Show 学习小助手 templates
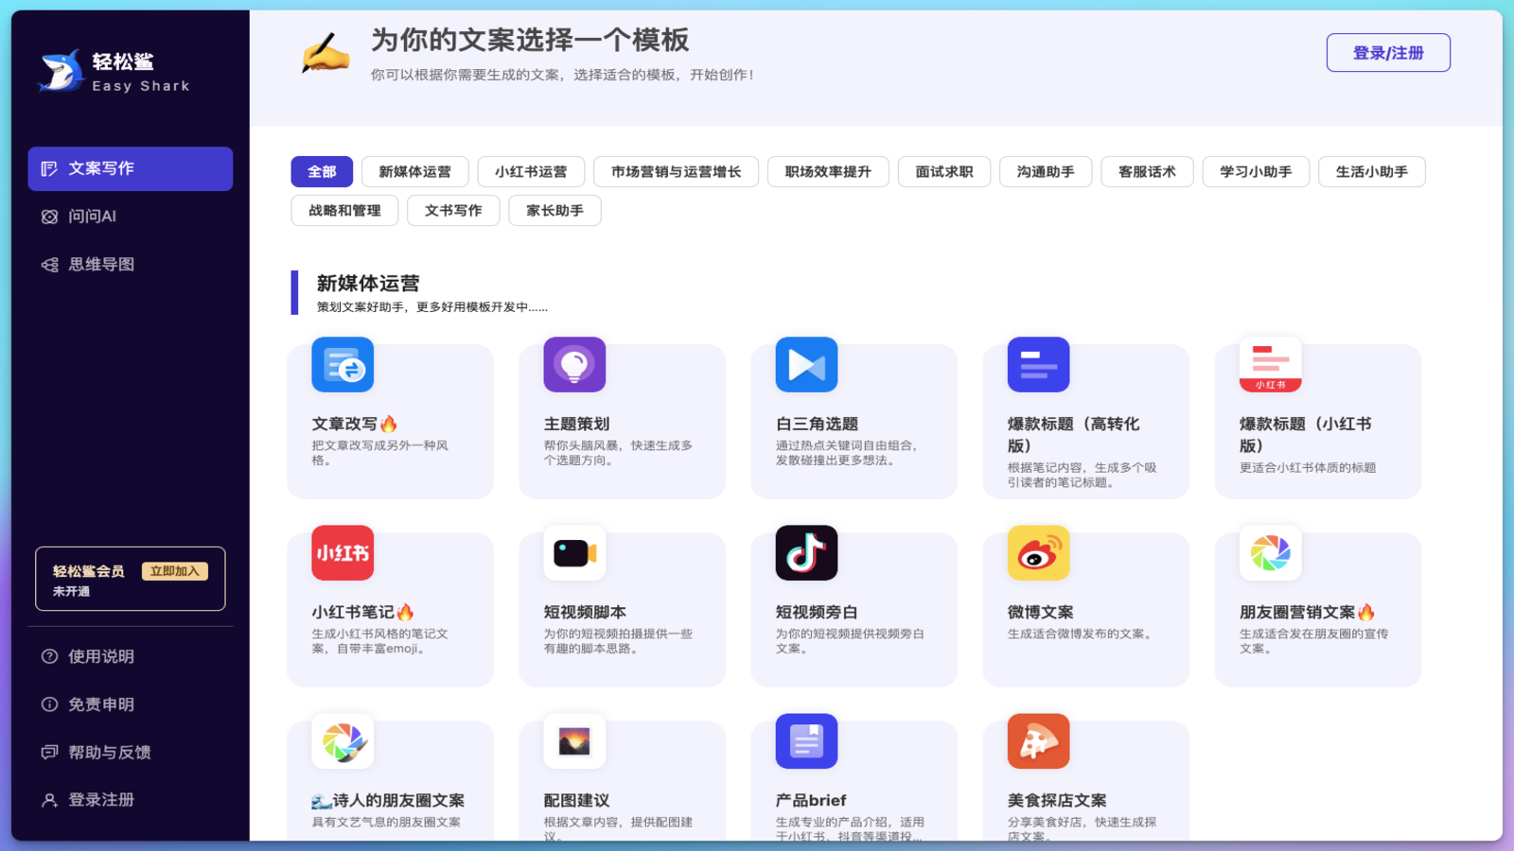The width and height of the screenshot is (1514, 851). (1256, 171)
